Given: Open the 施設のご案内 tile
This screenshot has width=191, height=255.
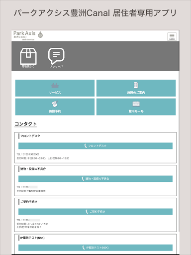Looking at the screenshot, I should 136,88.
